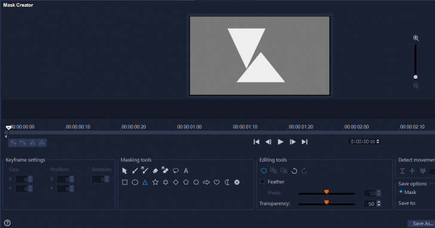The height and width of the screenshot is (228, 435).
Task: Step forward one frame
Action: tap(292, 142)
